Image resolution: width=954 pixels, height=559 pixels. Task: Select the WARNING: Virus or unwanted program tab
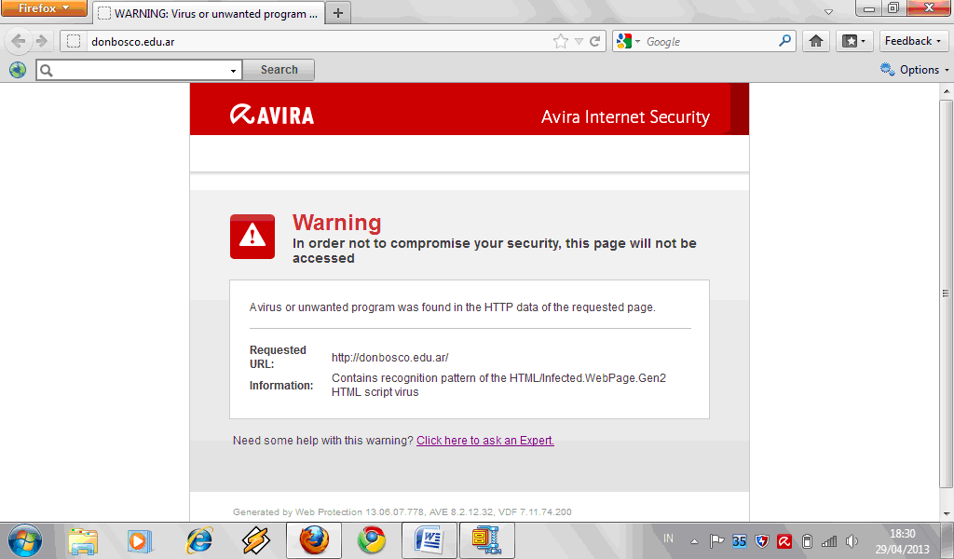click(x=208, y=13)
